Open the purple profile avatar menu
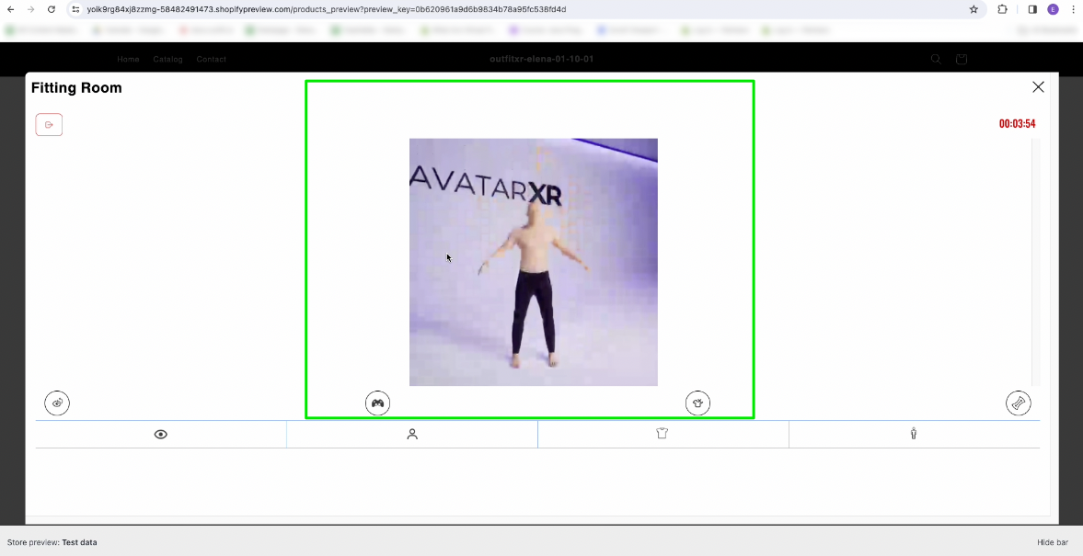This screenshot has height=556, width=1083. point(1053,10)
